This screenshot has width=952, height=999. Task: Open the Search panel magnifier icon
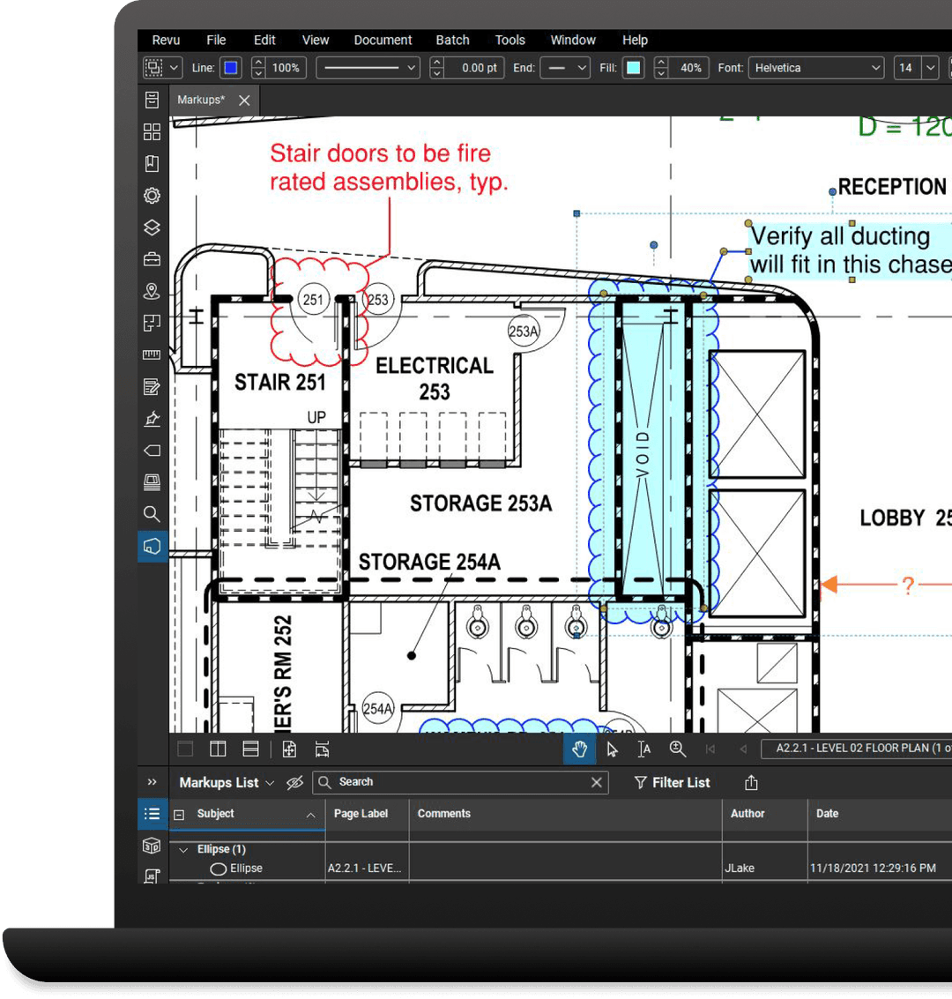[x=152, y=514]
